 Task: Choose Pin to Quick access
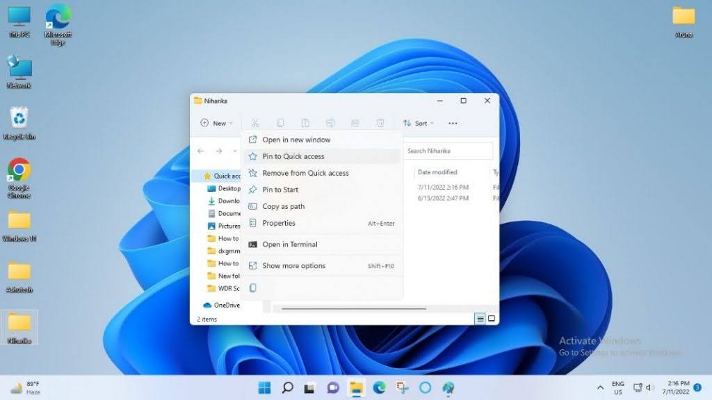point(322,156)
